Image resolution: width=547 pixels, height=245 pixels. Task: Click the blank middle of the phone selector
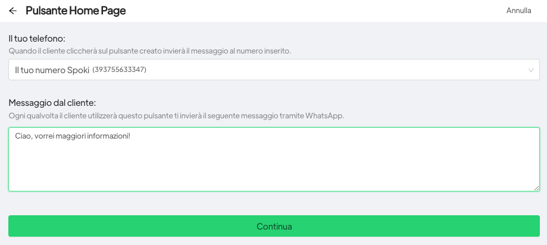(333, 70)
